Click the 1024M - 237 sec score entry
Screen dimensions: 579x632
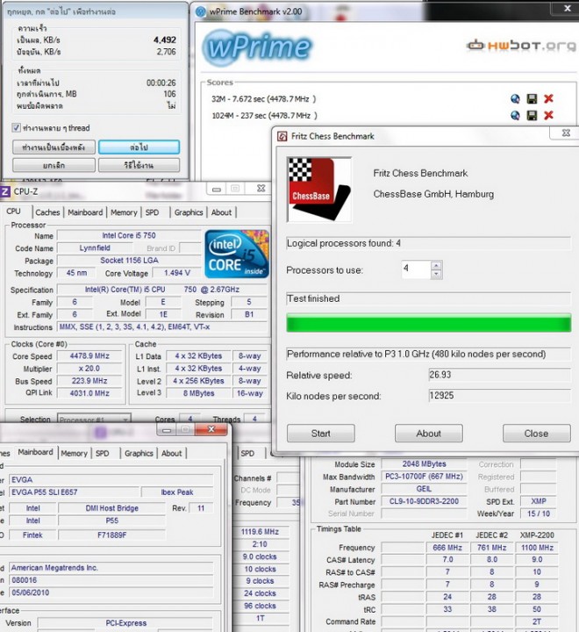pos(264,116)
